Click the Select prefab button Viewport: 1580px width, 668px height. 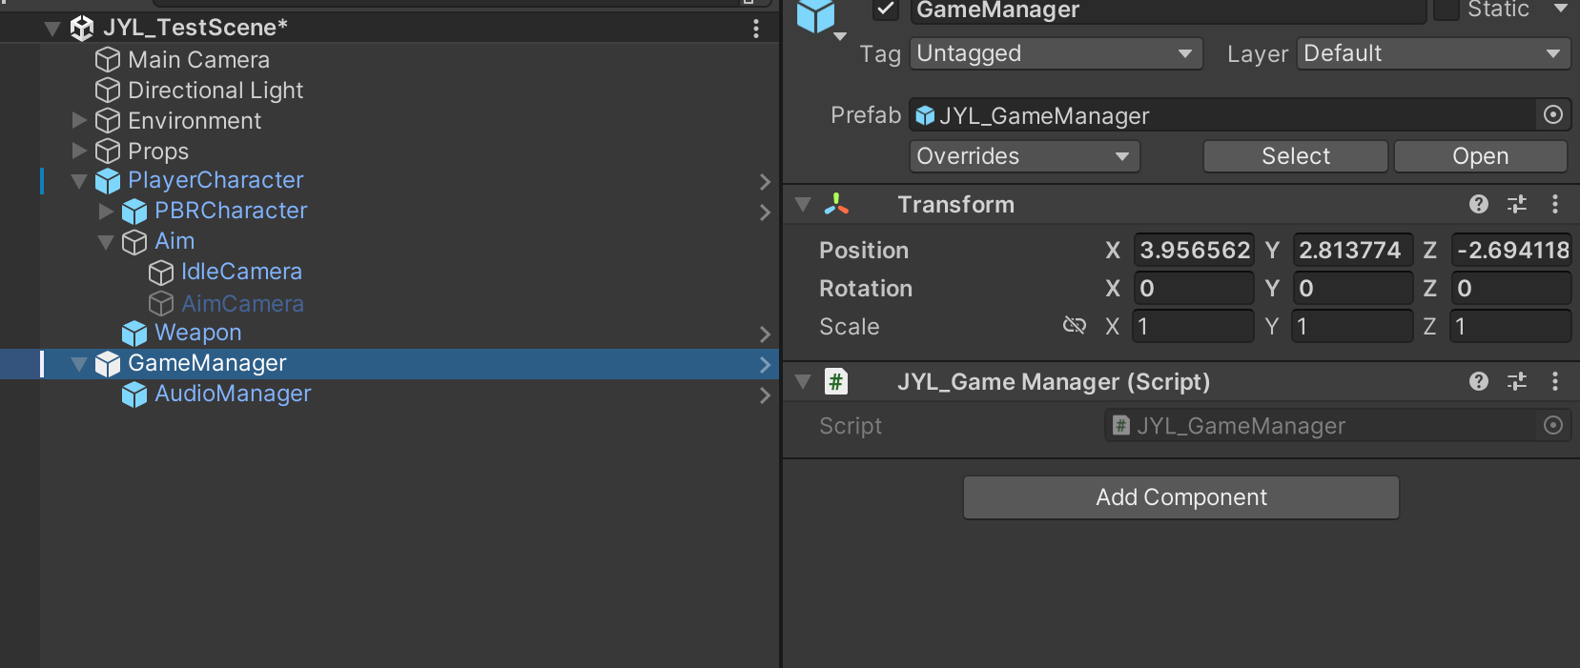(x=1295, y=156)
